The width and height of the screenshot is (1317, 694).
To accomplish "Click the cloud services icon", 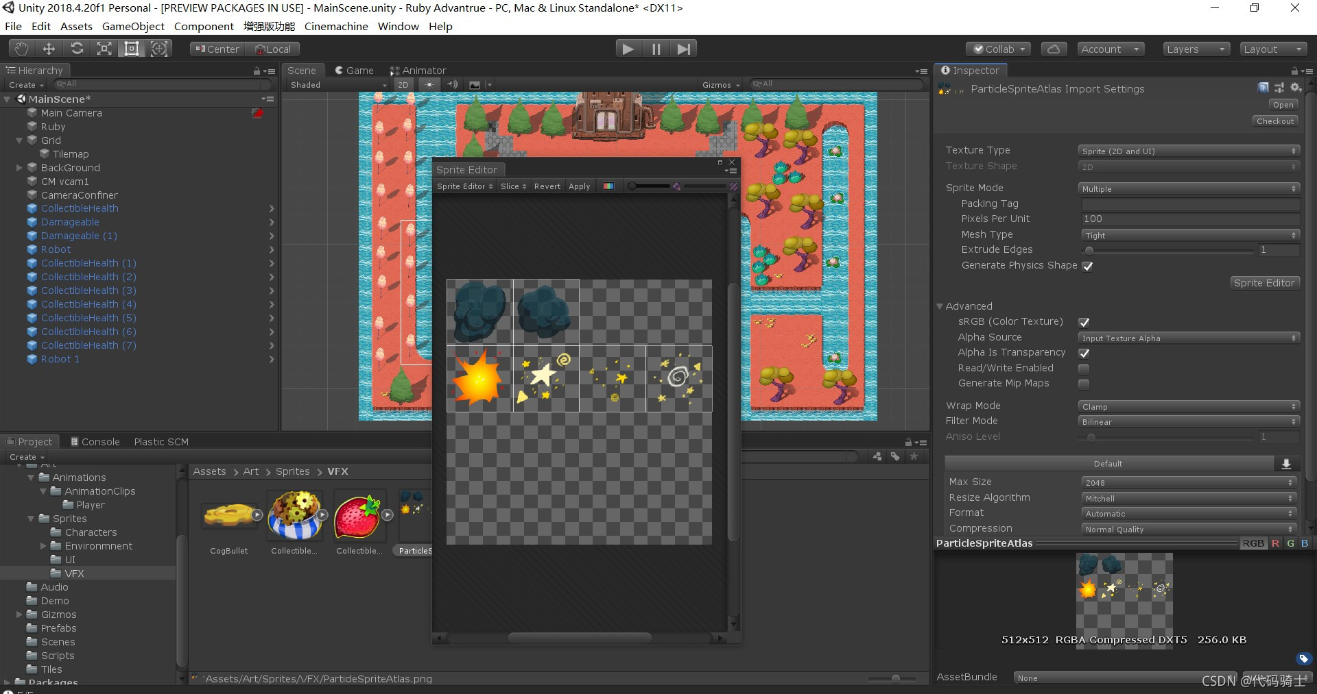I will (1054, 49).
